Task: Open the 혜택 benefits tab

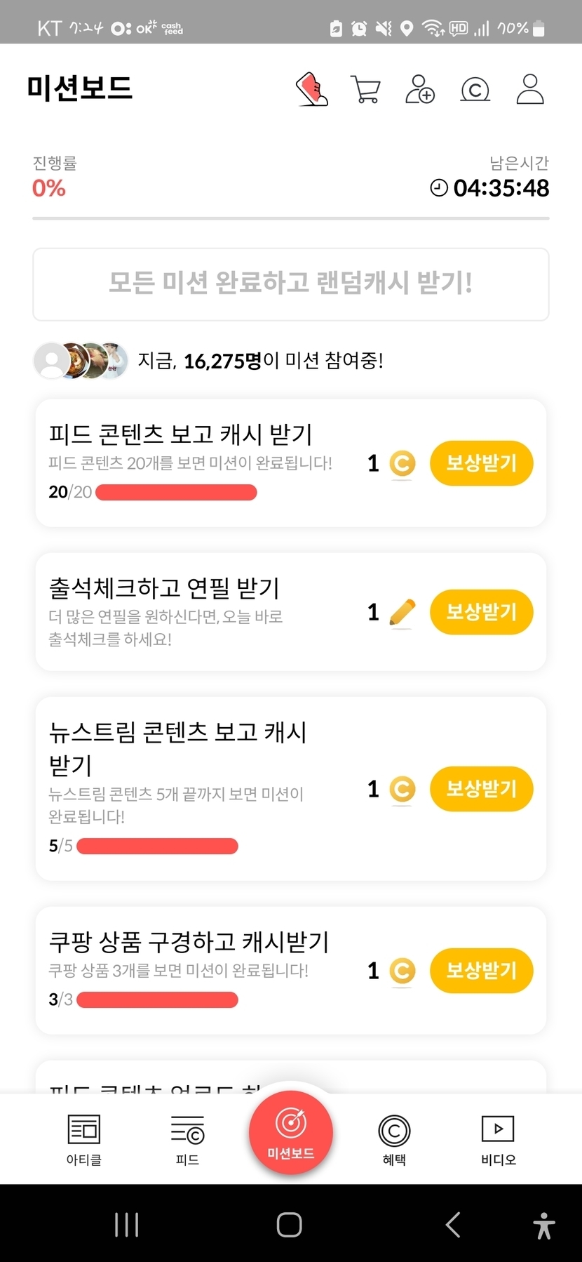Action: click(394, 1138)
